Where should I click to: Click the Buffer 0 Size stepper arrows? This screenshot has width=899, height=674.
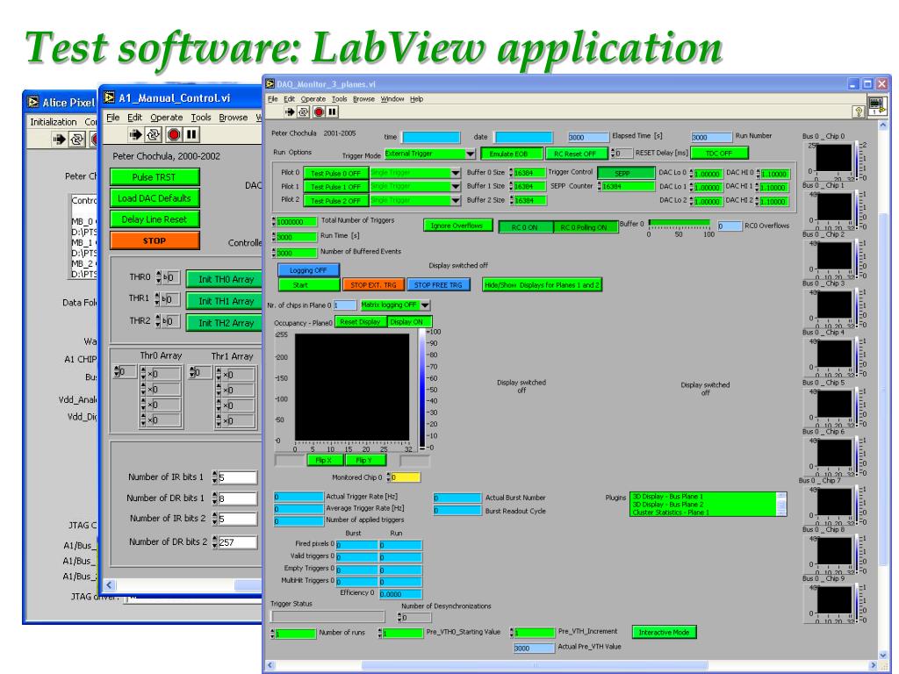coord(511,173)
